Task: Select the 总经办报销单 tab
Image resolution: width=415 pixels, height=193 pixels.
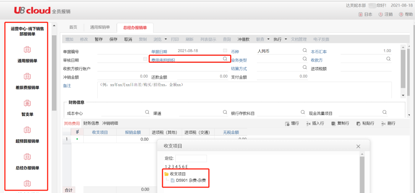Action: pyautogui.click(x=135, y=28)
